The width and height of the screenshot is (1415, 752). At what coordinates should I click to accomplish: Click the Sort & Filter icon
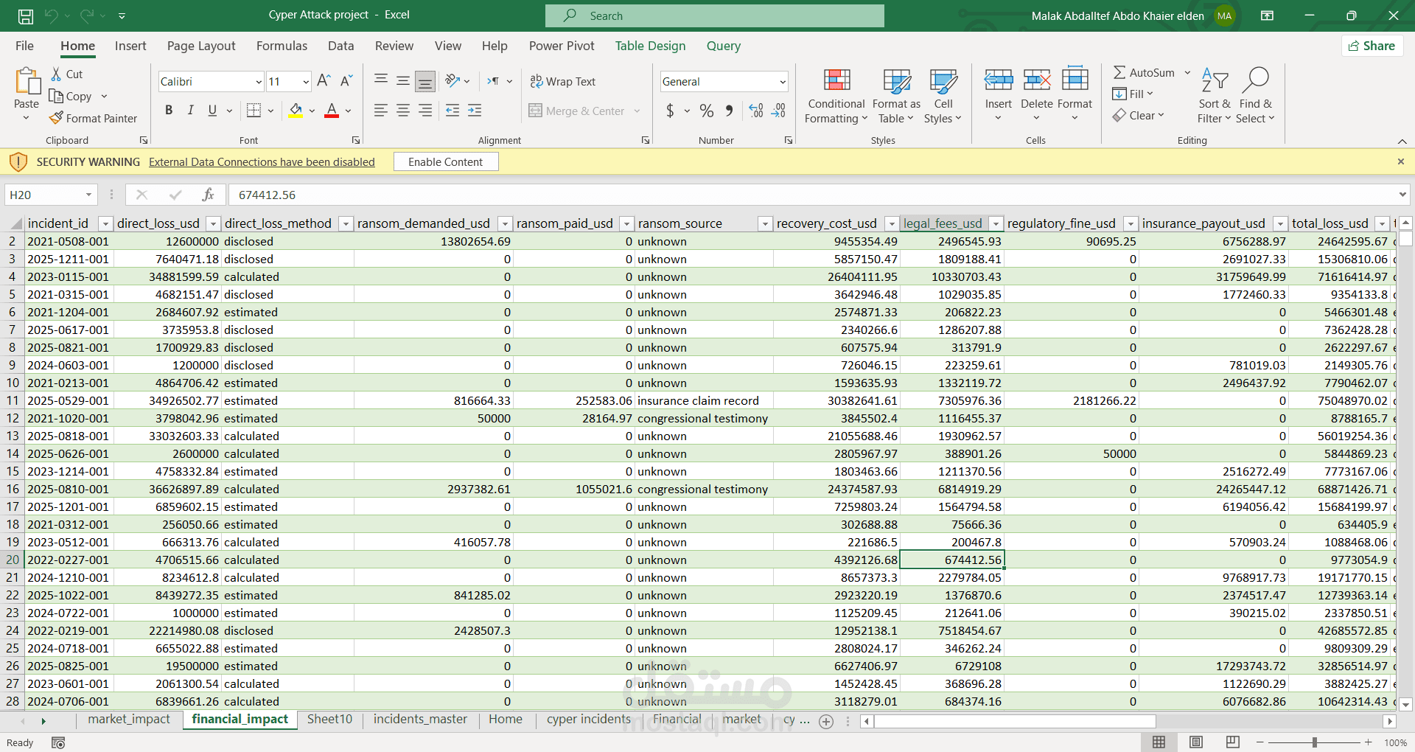(x=1214, y=80)
